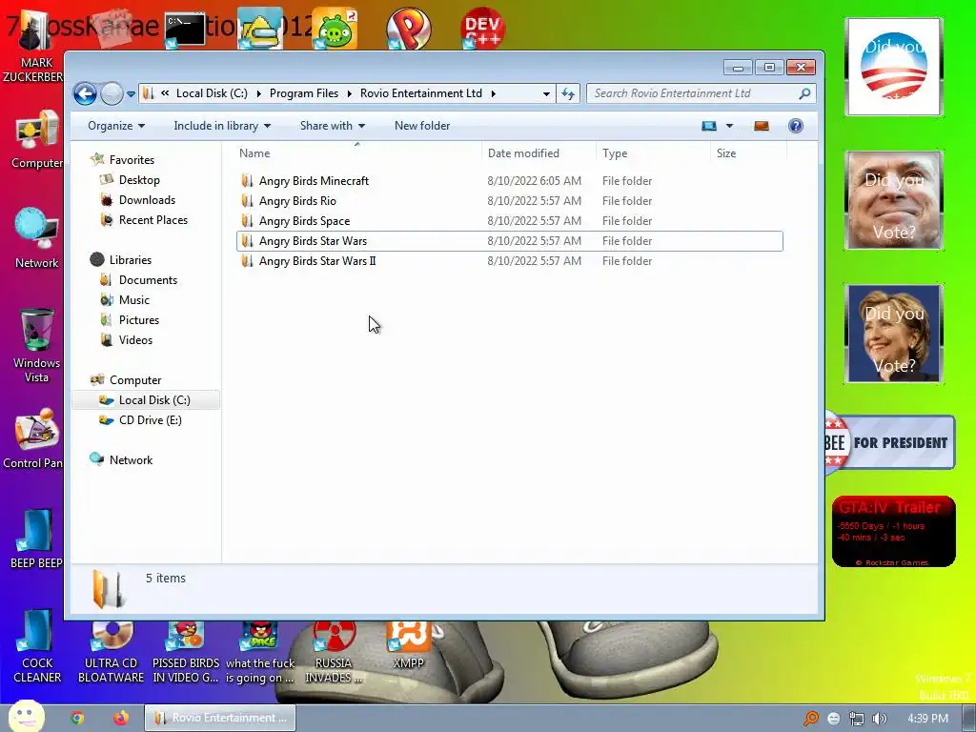This screenshot has height=732, width=976.
Task: Select the Network desktop icon
Action: [x=37, y=238]
